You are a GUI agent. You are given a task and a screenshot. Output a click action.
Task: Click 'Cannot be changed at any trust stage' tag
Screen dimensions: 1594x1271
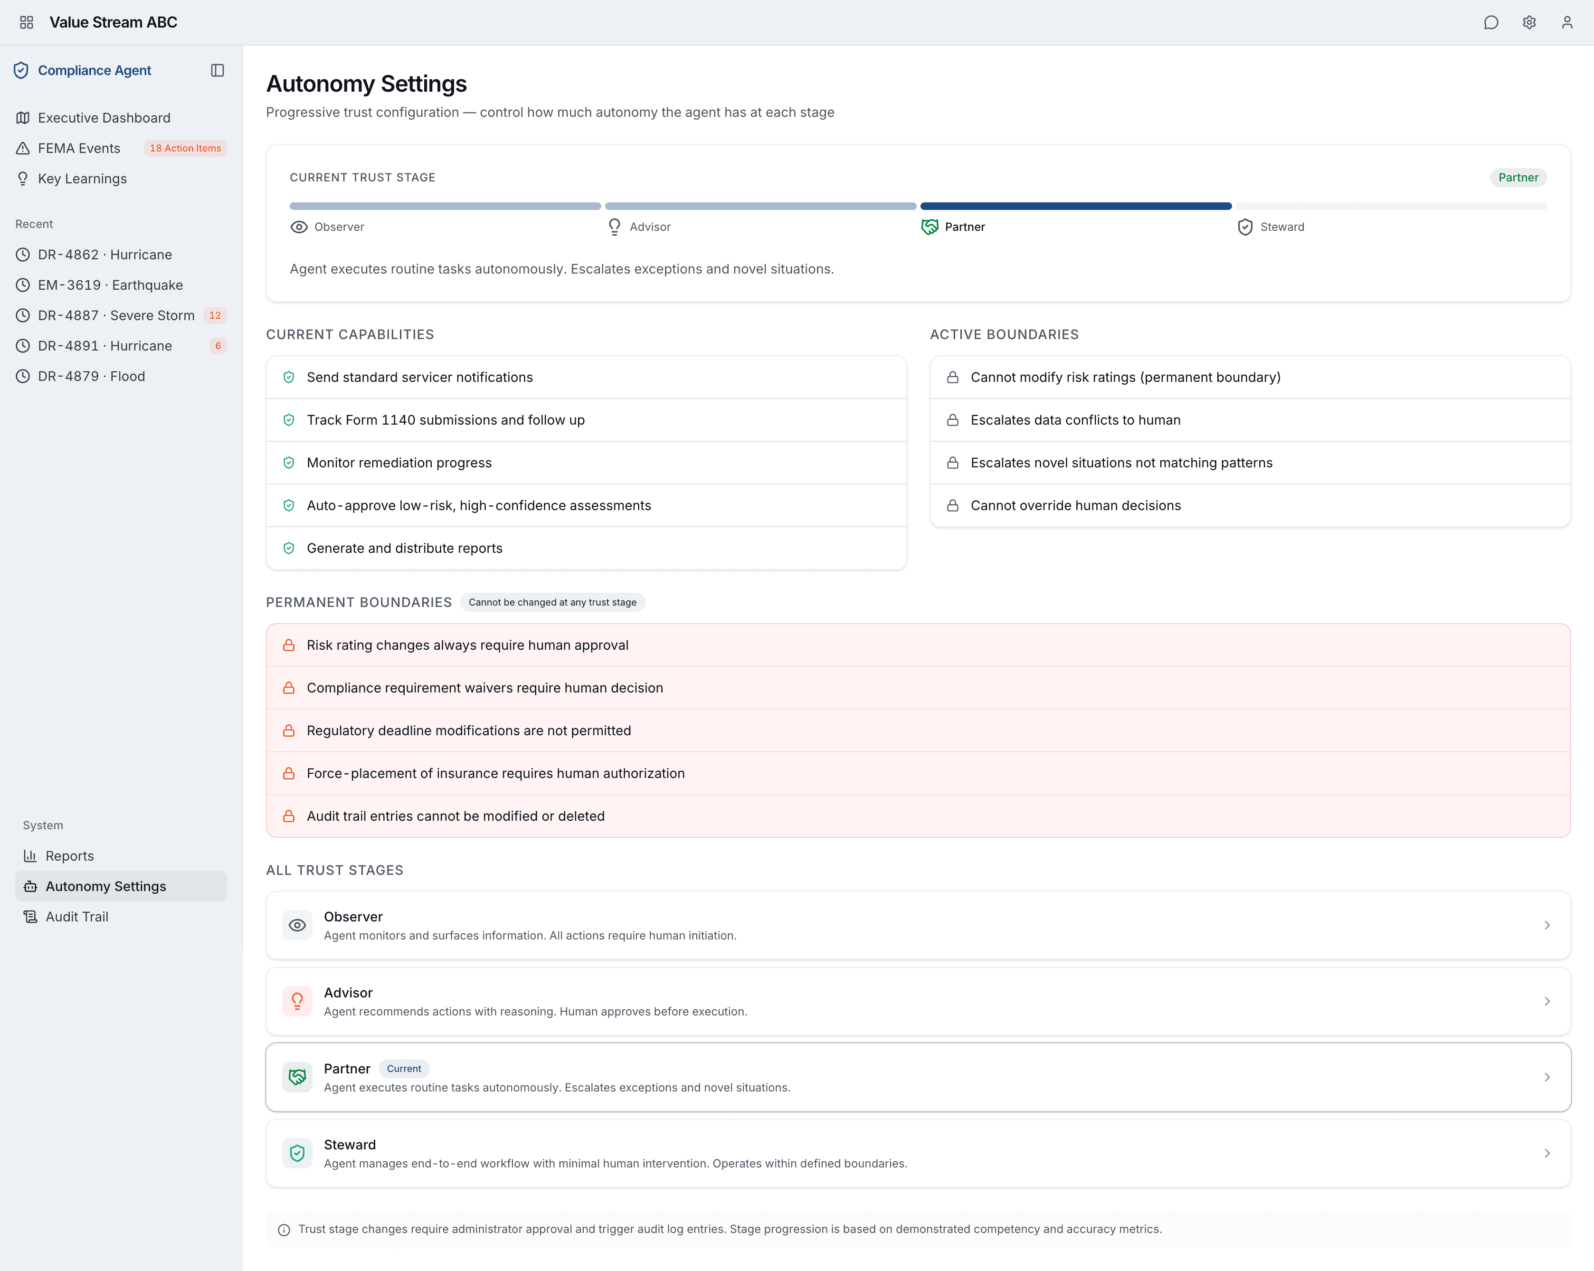coord(552,603)
